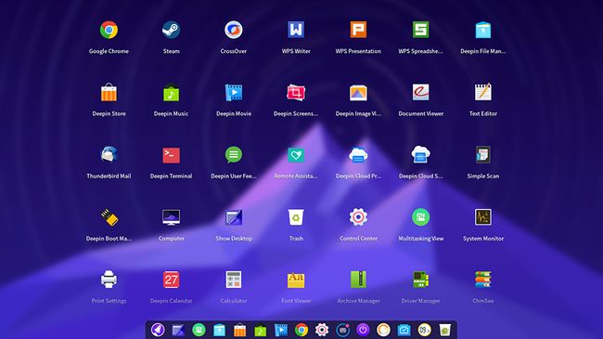
Task: Open File Manager from the dock
Action: point(219,330)
